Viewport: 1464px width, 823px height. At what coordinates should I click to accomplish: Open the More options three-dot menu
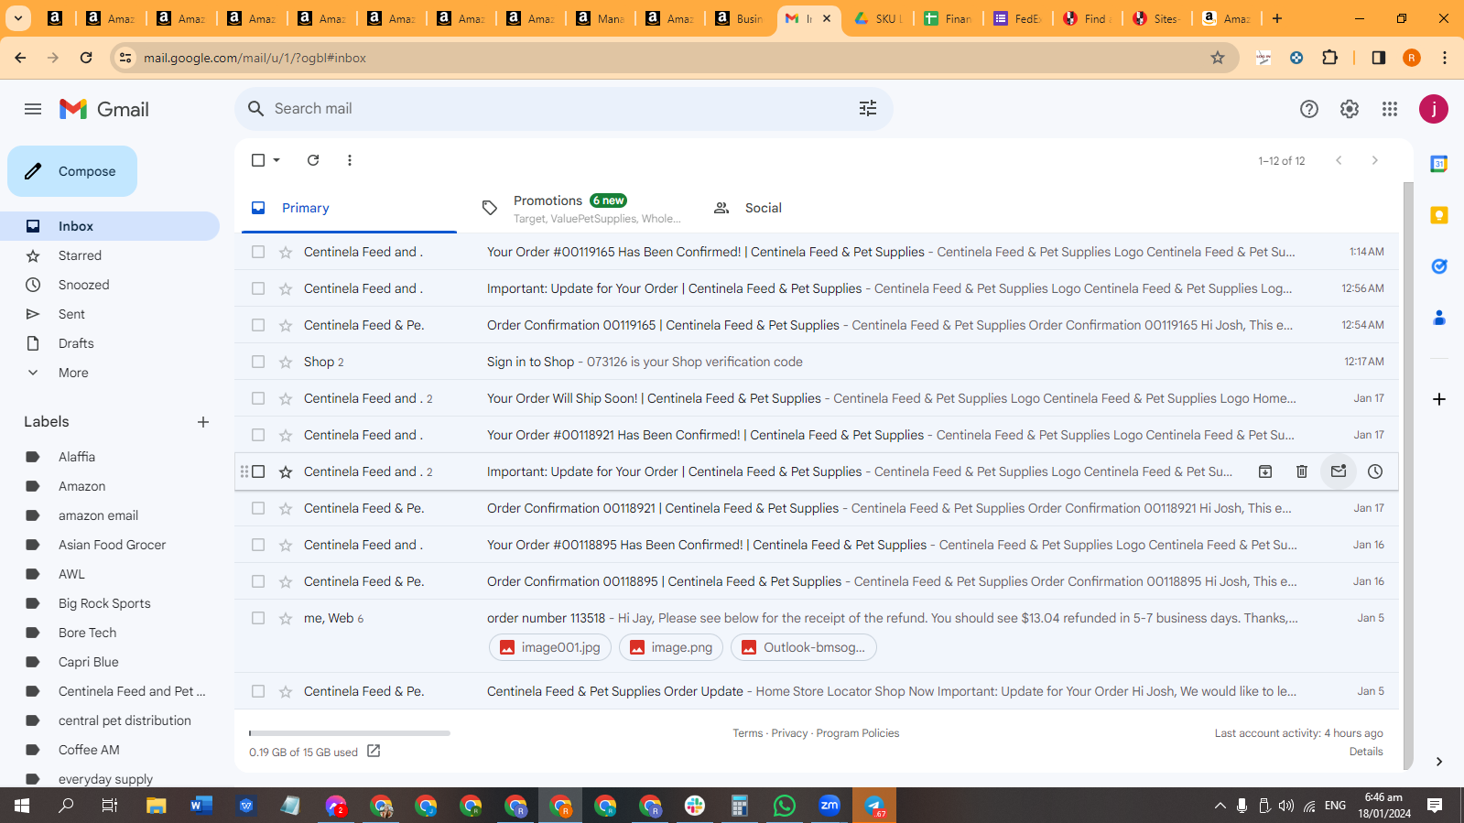(x=350, y=160)
